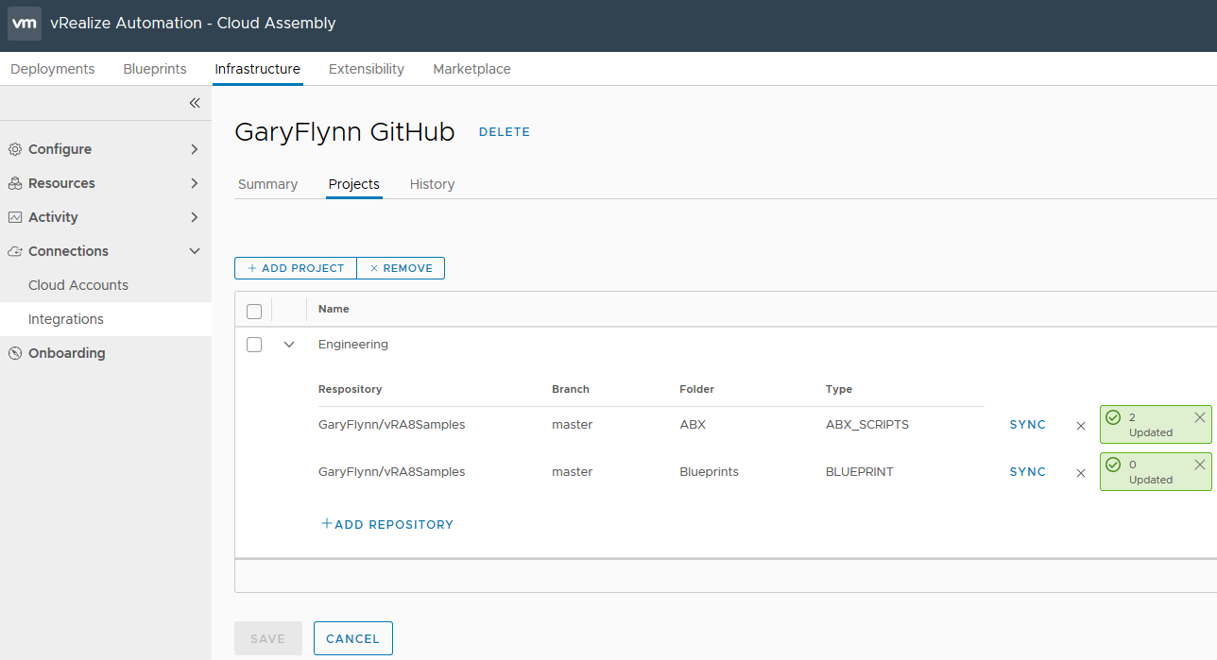1217x660 pixels.
Task: Click the Connections cloud icon
Action: 15,251
